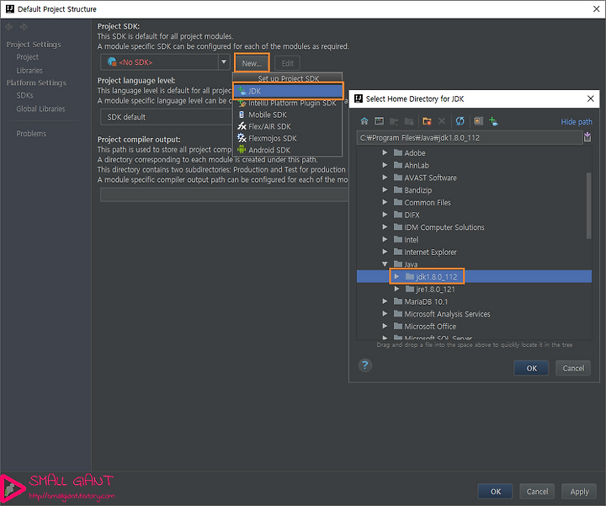606x506 pixels.
Task: Create a new folder with toolbar icon
Action: 427,121
